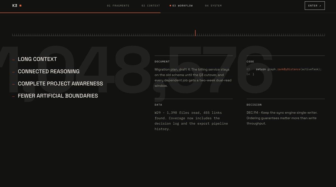336x187 pixels.
Task: Choose Fewer Artificial Boundaries in the list
Action: 58,96
